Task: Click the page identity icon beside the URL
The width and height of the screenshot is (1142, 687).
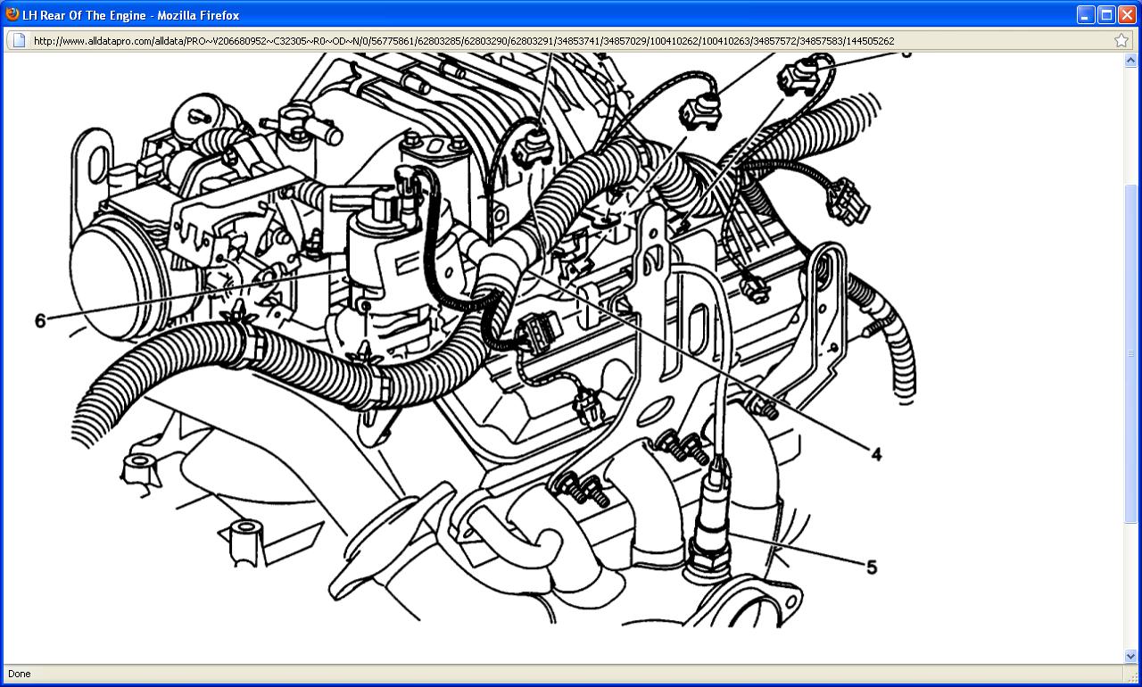Action: coord(19,40)
